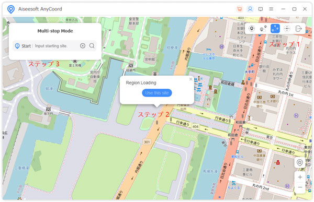
Task: Zoom in the map with plus
Action: tap(300, 177)
